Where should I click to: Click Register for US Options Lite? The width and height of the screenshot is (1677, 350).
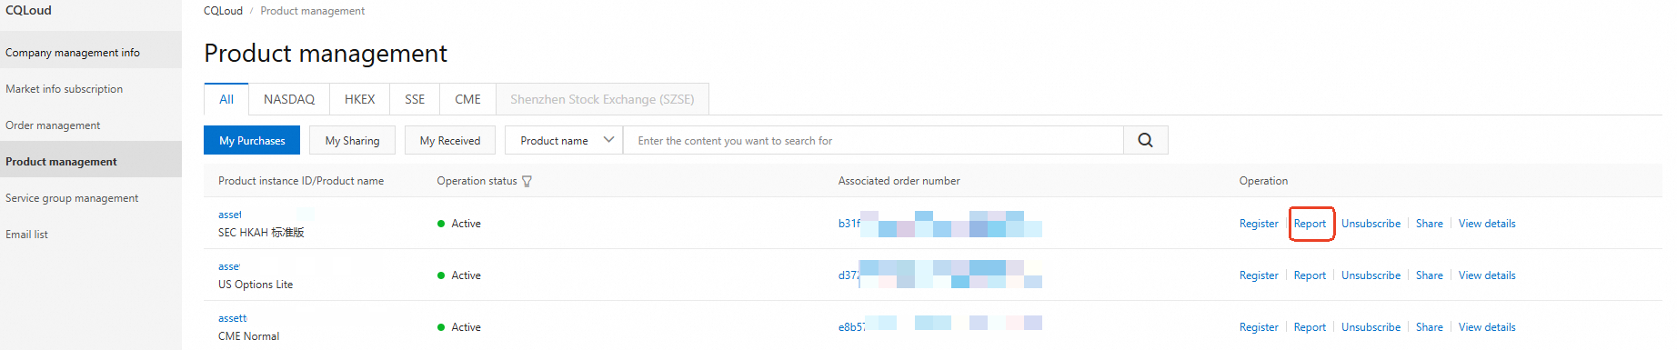click(x=1259, y=275)
